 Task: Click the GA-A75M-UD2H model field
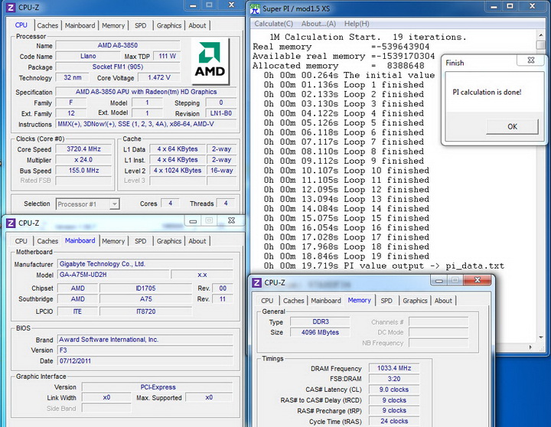pos(113,275)
